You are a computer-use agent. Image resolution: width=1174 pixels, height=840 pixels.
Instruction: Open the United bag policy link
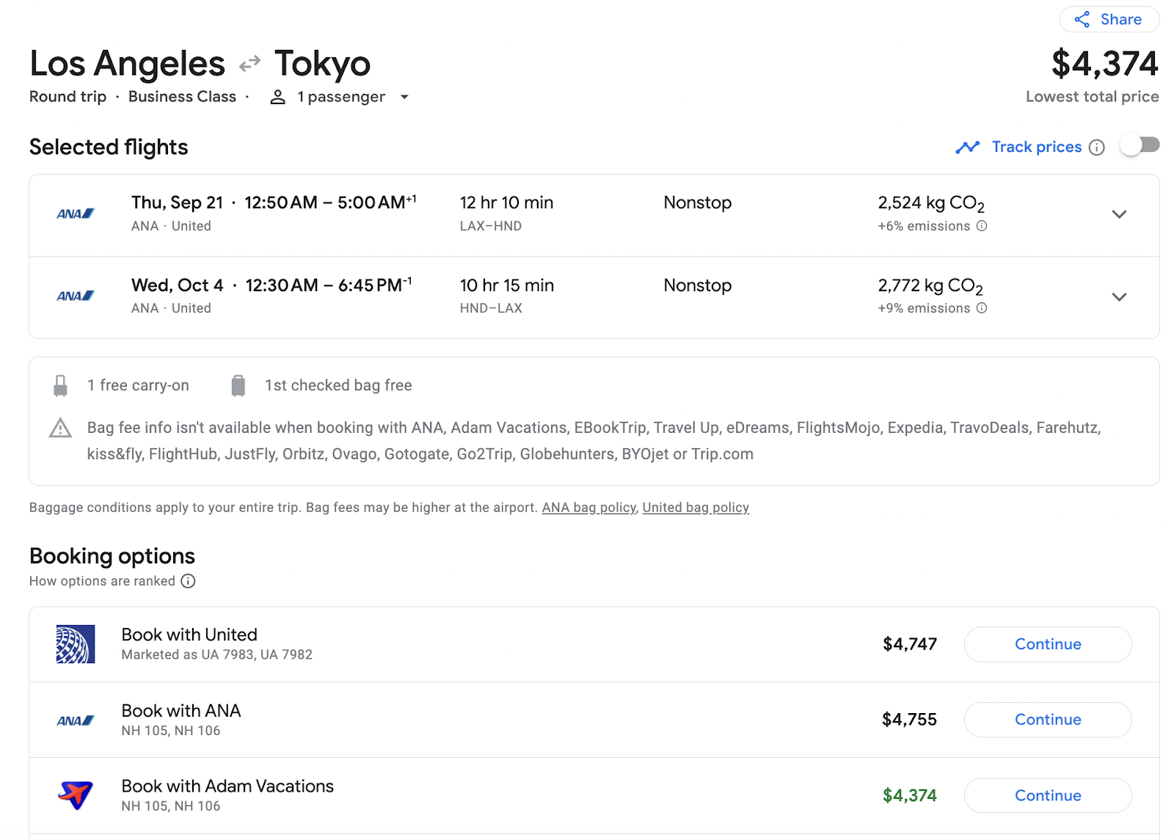[x=696, y=508]
